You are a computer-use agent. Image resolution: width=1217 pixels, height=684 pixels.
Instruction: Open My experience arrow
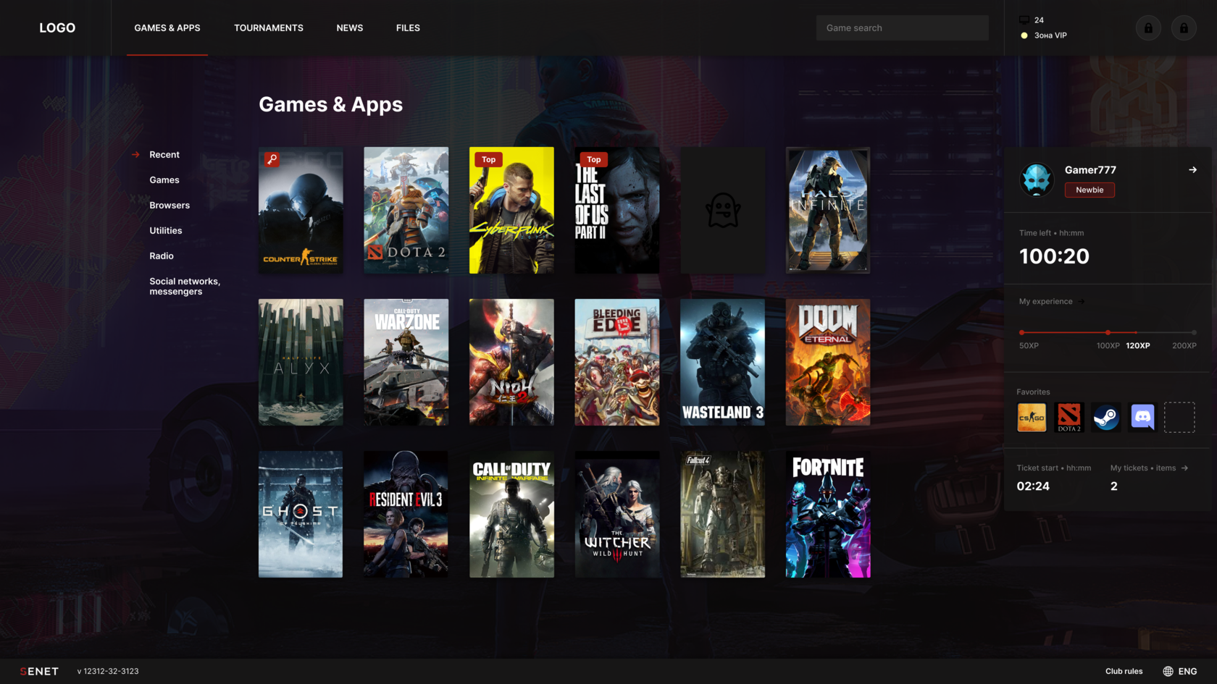[1082, 302]
